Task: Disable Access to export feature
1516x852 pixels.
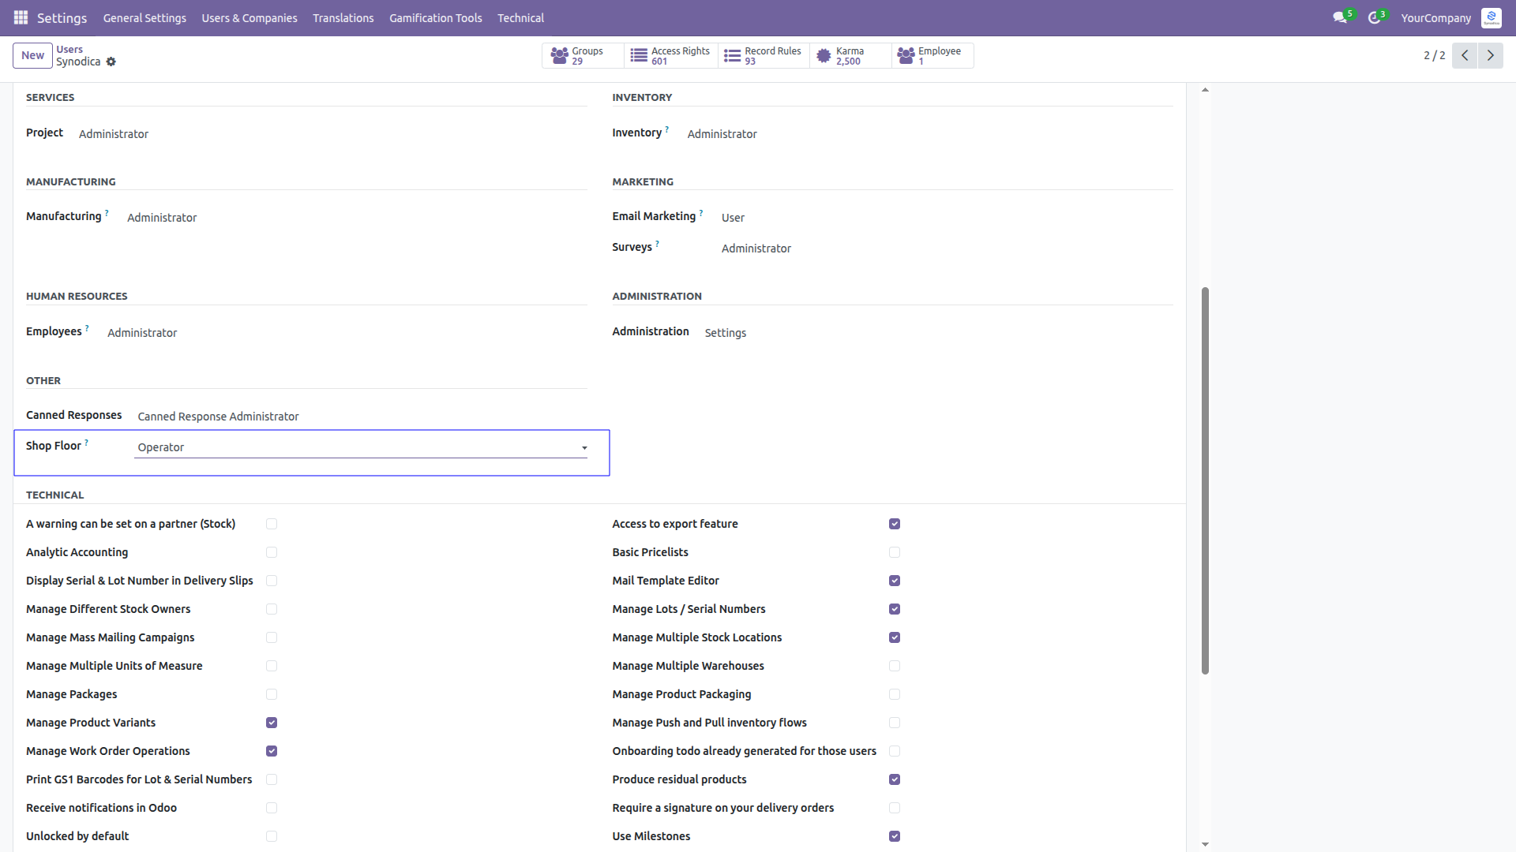Action: pos(895,524)
